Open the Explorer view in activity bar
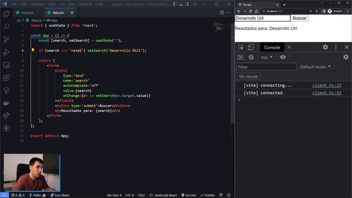The width and height of the screenshot is (352, 198). point(6,14)
